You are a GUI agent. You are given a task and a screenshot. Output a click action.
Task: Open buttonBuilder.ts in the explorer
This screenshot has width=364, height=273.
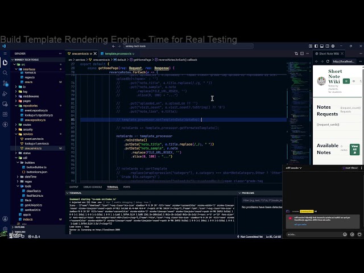[x=36, y=167]
